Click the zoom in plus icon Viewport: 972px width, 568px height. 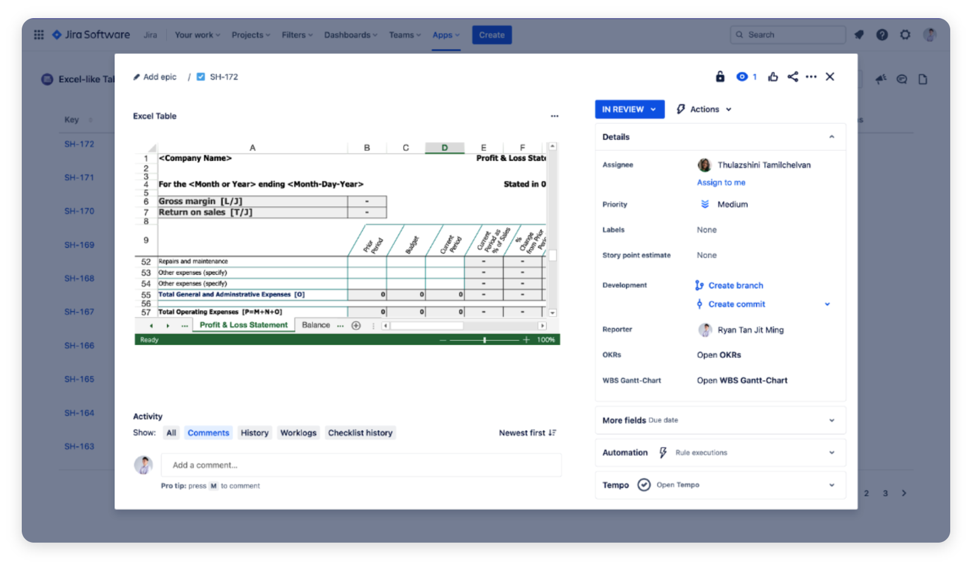[526, 340]
